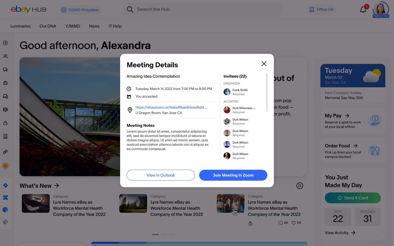The image size is (394, 246).
Task: Open Office Life
Action: coord(321,10)
